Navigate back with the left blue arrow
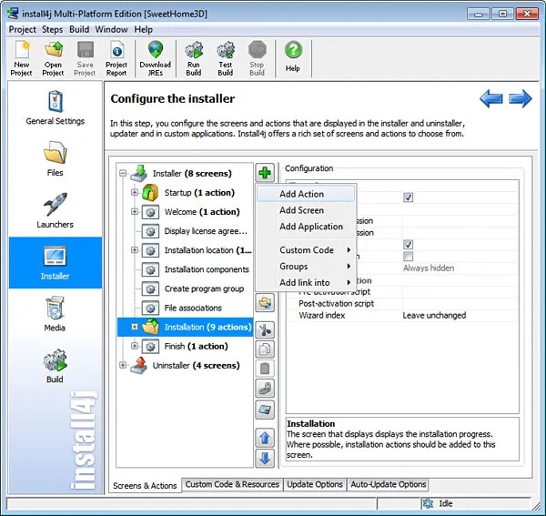The width and height of the screenshot is (546, 516). pos(491,98)
